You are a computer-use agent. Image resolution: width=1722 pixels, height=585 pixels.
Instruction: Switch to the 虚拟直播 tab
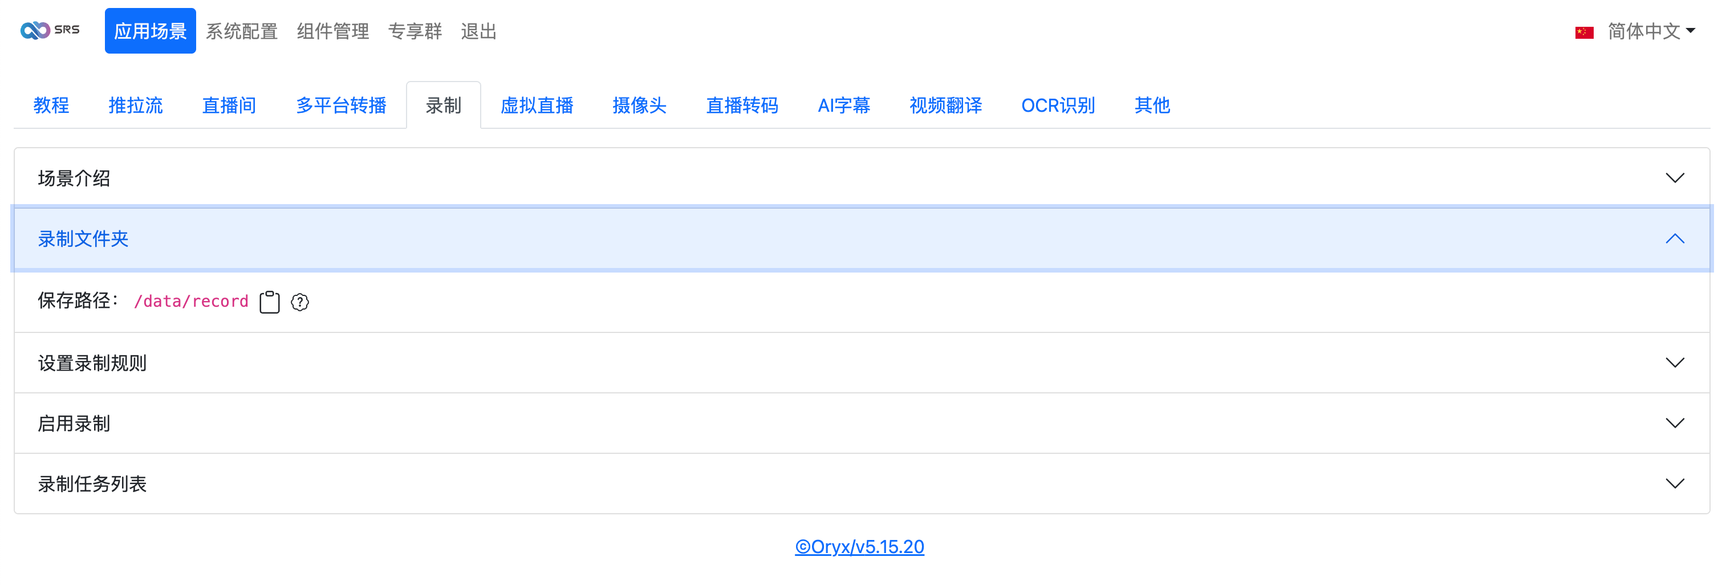(537, 105)
